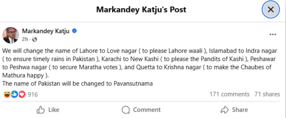Click the post line mentioning Pavansutnama
Screen dimensions: 286x118
tap(77, 83)
